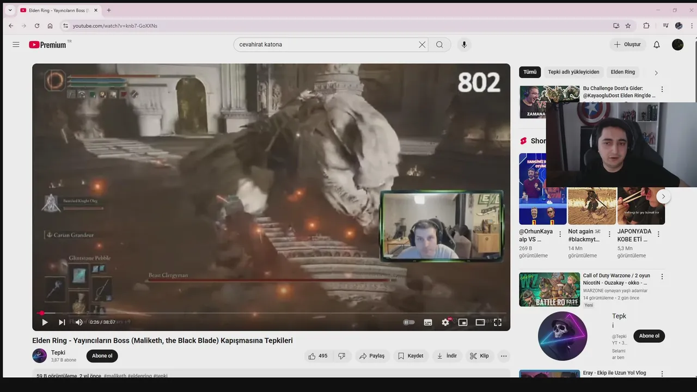Open options for 'Eray - Ekip ile Uzun Yol Vlog'
Viewport: 697px width, 392px height.
(x=662, y=373)
